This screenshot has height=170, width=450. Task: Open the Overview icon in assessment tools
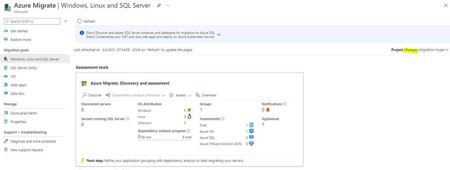click(x=198, y=95)
